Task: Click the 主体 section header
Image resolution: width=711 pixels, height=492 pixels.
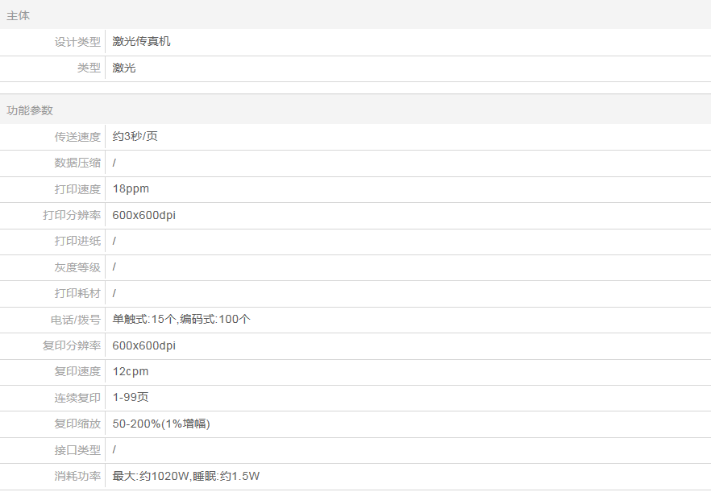Action: point(19,15)
